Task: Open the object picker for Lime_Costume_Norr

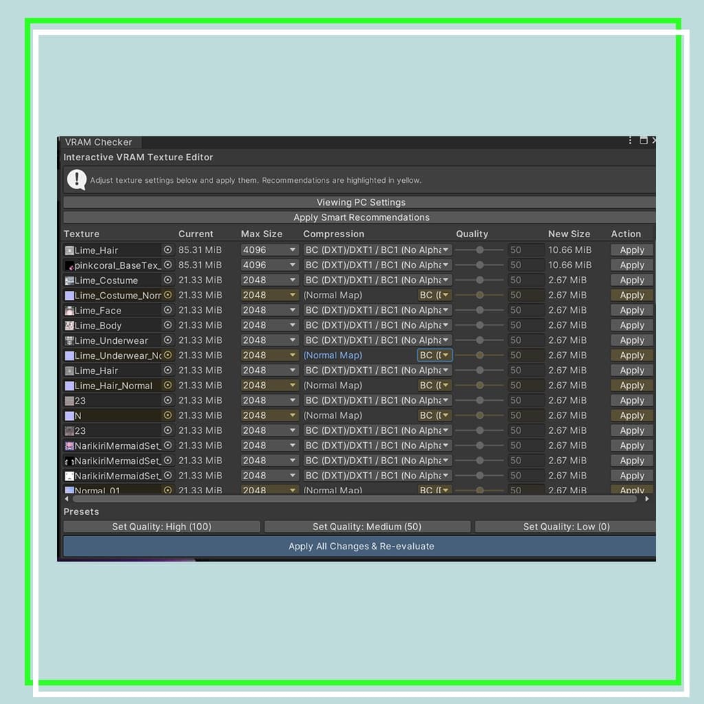Action: point(168,295)
